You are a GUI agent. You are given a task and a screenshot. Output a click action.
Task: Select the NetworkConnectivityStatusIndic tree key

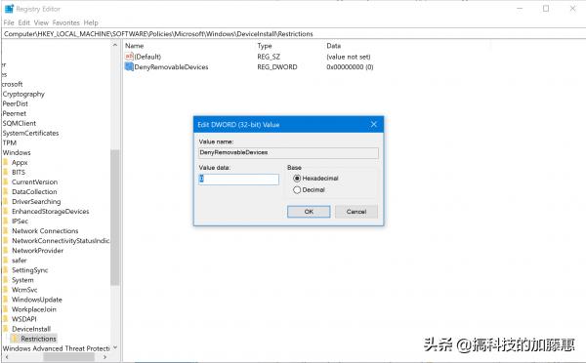pyautogui.click(x=61, y=241)
